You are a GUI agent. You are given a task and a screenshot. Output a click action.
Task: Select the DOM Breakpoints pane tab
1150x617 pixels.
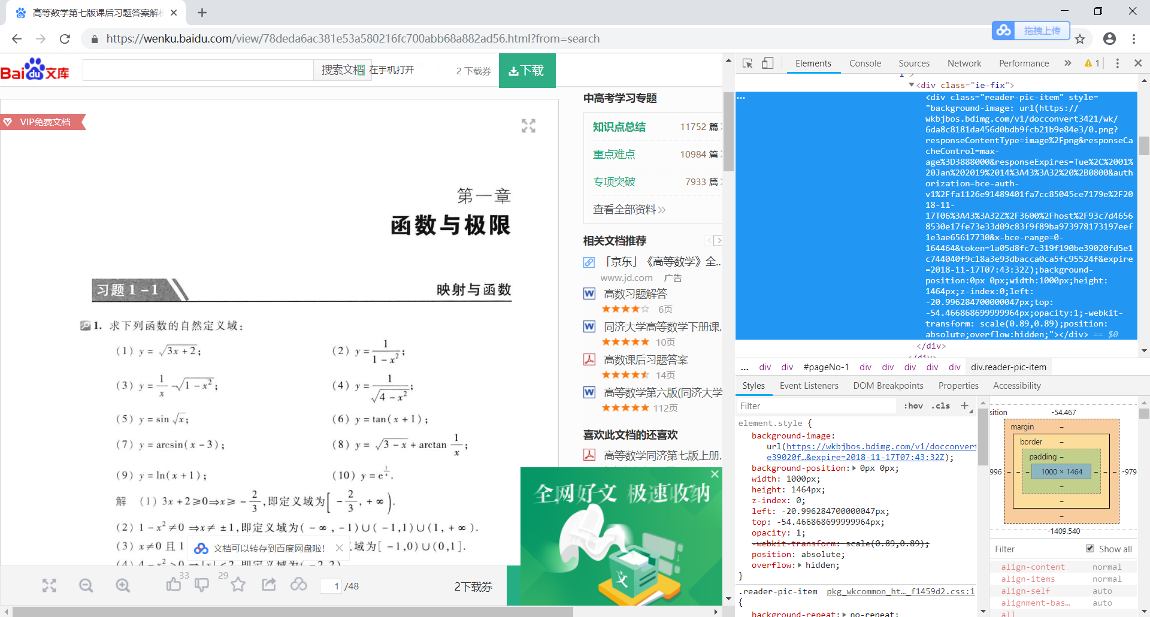888,386
